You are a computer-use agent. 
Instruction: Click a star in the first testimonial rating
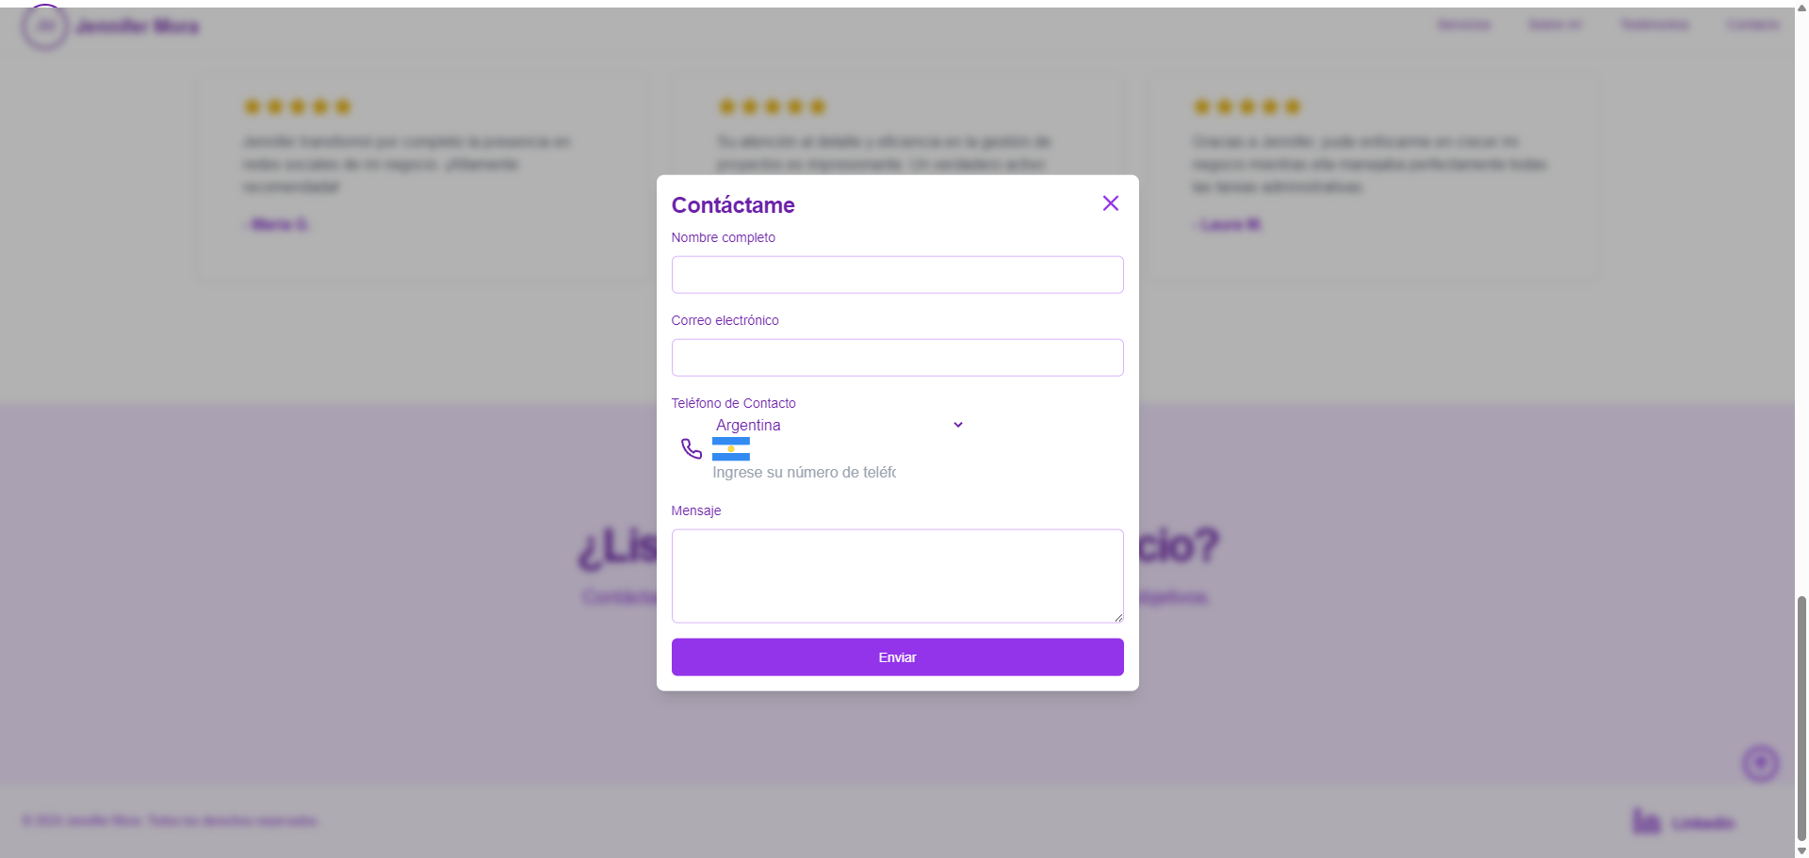298,106
